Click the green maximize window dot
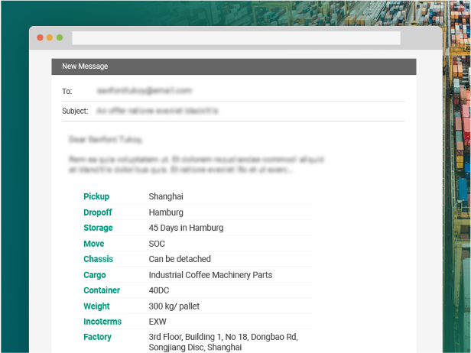 pos(60,37)
